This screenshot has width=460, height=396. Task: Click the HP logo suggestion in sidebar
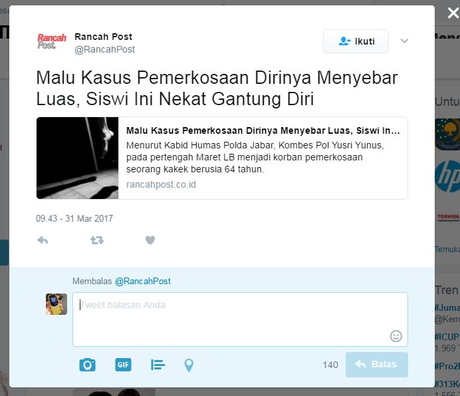pyautogui.click(x=447, y=176)
